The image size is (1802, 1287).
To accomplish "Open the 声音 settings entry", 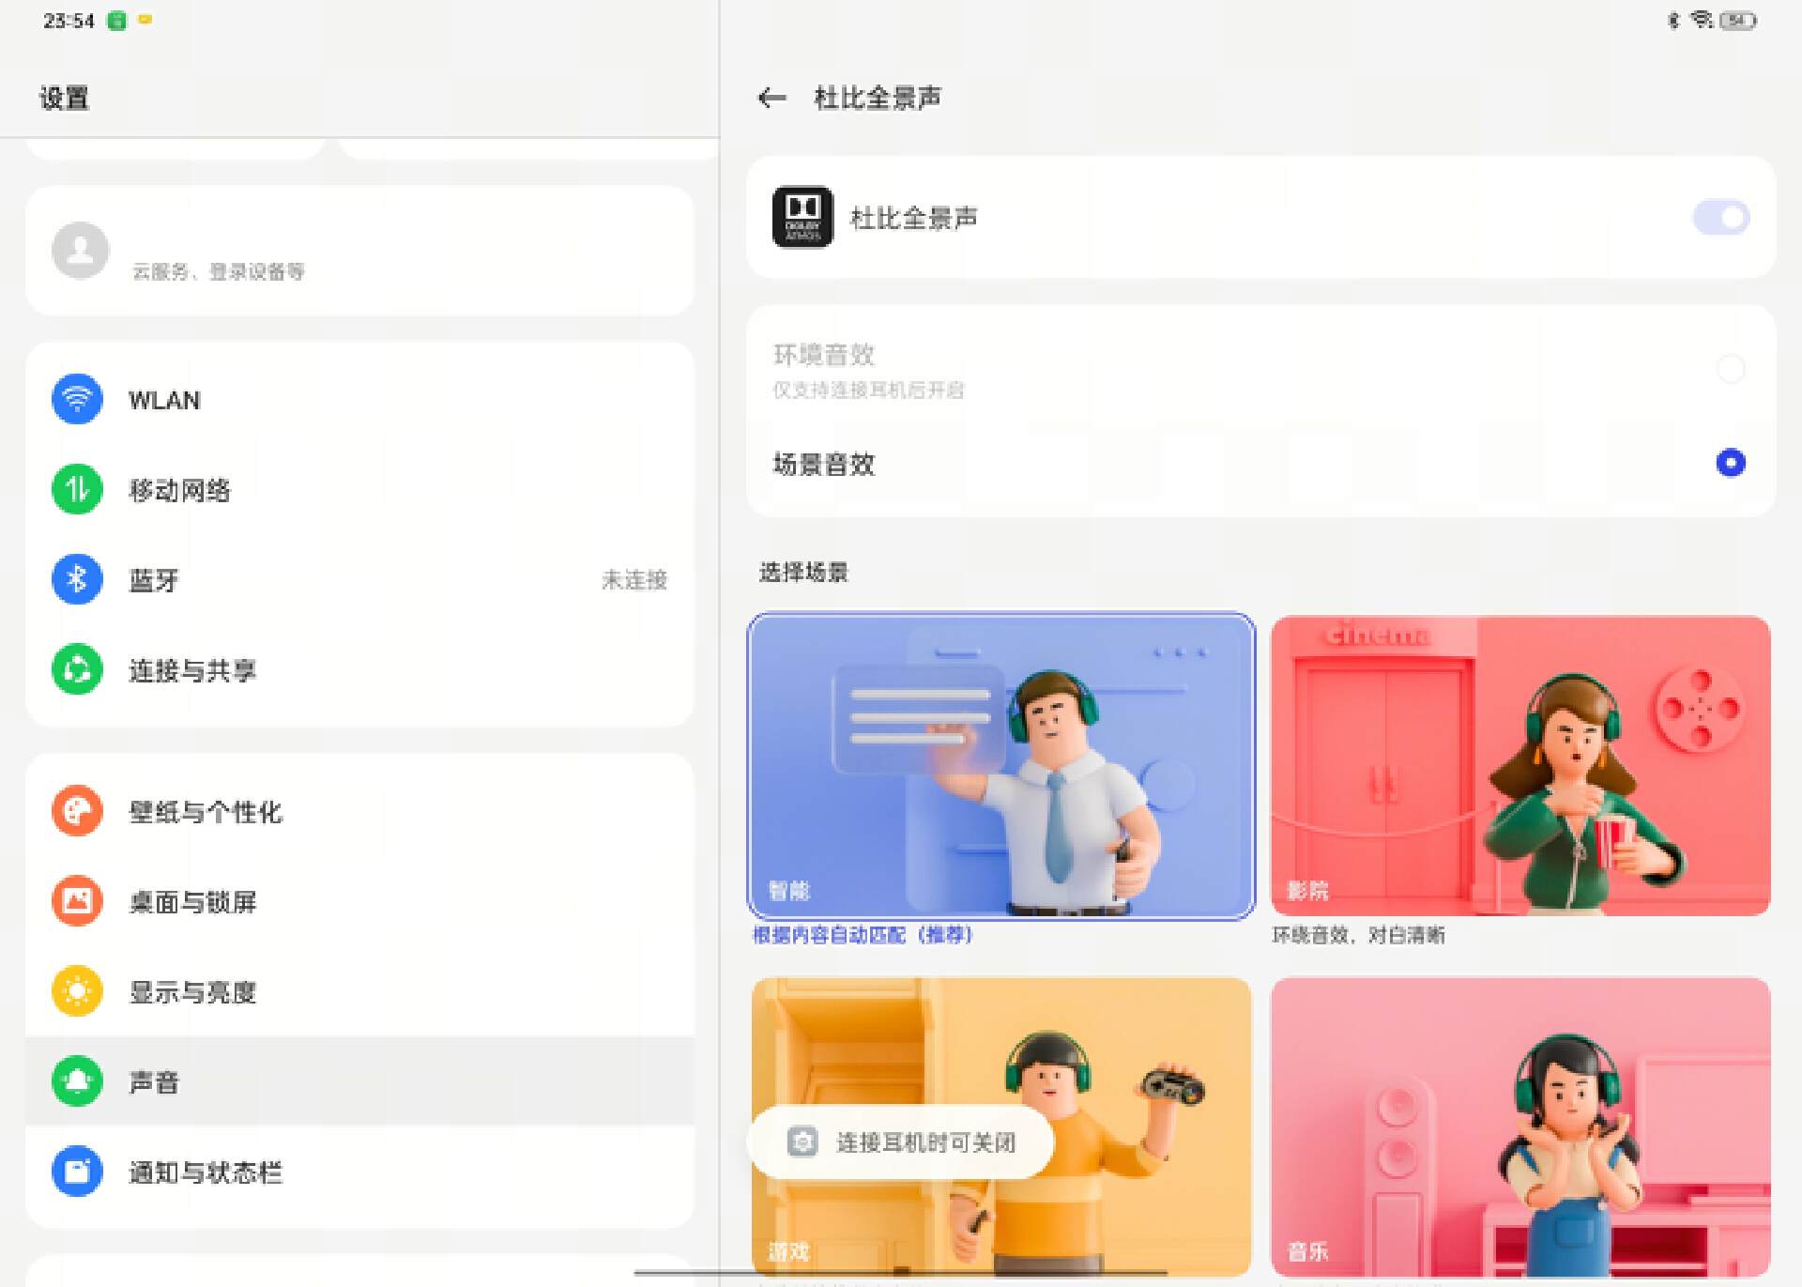I will [153, 1081].
